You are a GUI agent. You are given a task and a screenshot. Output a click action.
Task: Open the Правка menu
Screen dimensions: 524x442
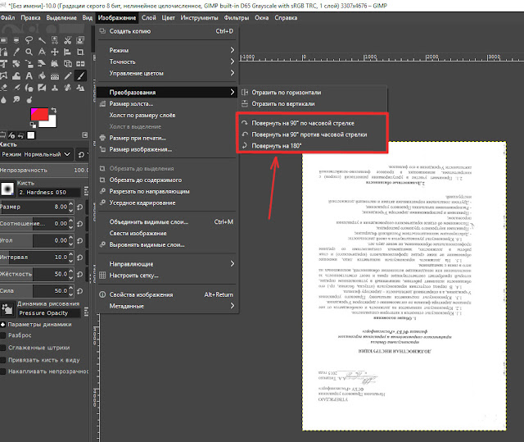point(30,18)
